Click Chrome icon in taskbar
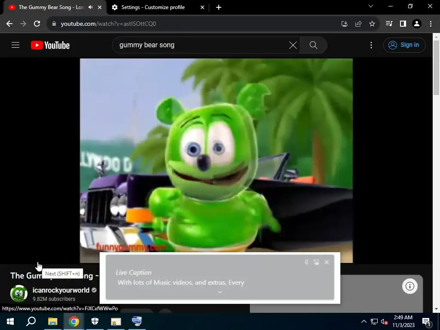The width and height of the screenshot is (440, 330). pyautogui.click(x=74, y=321)
